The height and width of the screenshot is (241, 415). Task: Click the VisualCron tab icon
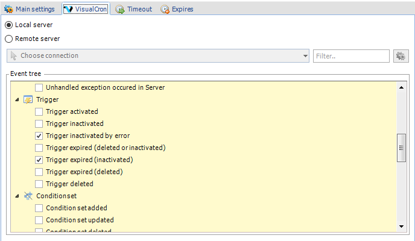click(x=68, y=9)
